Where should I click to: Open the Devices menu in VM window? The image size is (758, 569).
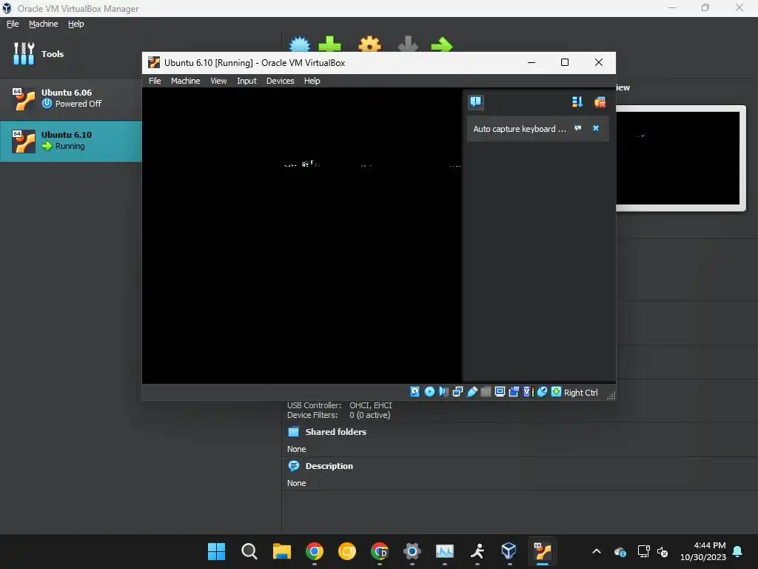coord(281,81)
